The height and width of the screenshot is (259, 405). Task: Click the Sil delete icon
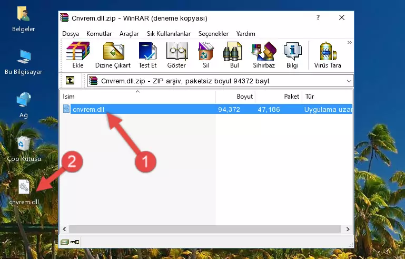pyautogui.click(x=206, y=55)
